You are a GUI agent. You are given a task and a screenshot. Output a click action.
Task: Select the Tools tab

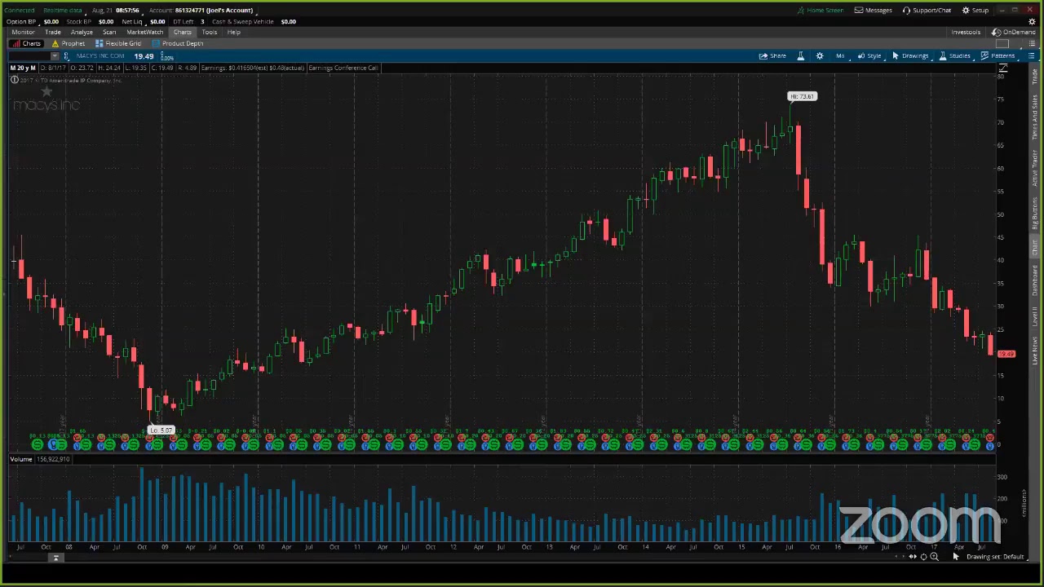(x=210, y=32)
